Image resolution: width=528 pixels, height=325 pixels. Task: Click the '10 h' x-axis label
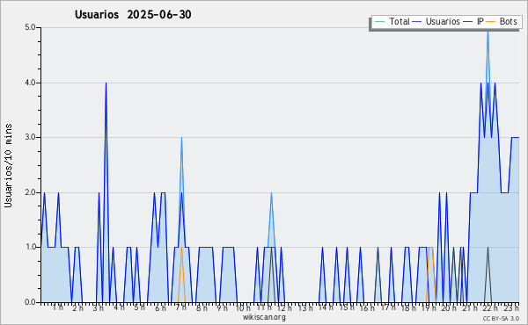243,307
